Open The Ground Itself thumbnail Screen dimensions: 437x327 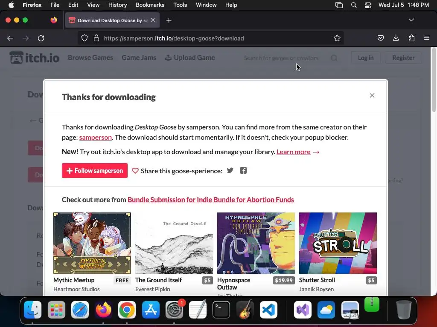pos(174,243)
